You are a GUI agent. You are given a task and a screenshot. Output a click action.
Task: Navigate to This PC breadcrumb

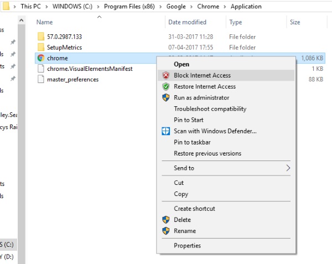click(x=30, y=6)
